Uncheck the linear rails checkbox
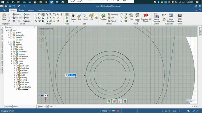Image resolution: width=202 pixels, height=113 pixels. coord(14,51)
